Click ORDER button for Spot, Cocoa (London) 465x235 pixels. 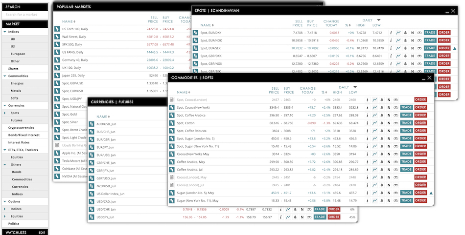coord(420,99)
